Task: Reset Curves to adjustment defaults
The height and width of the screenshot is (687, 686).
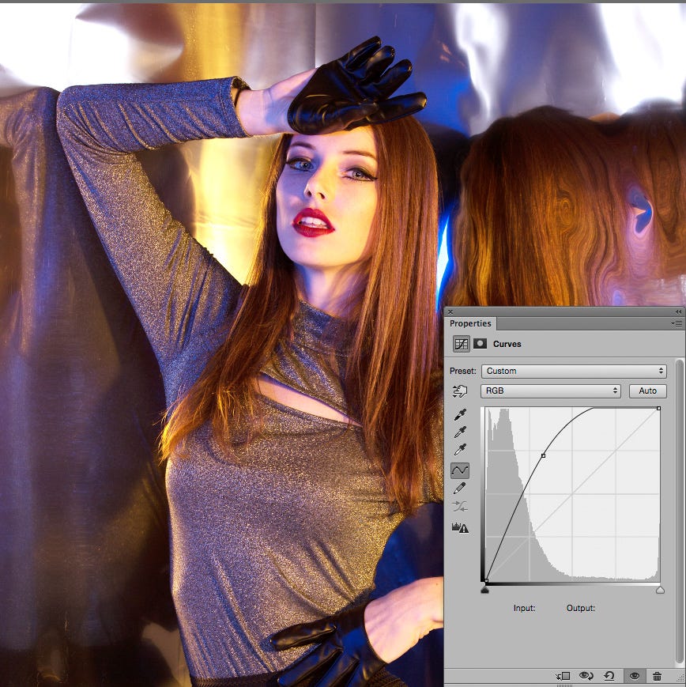Action: (x=609, y=676)
